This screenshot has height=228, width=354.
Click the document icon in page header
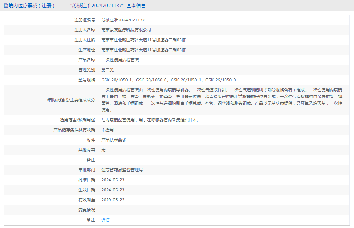point(6,6)
